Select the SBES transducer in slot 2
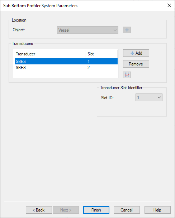The height and width of the screenshot is (218, 175). [66, 68]
